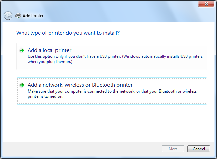Choose "Add a local printer" heading
This screenshot has height=159, width=217.
point(49,50)
